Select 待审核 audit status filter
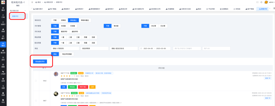Screen dimensions: 275x106 point(63,20)
